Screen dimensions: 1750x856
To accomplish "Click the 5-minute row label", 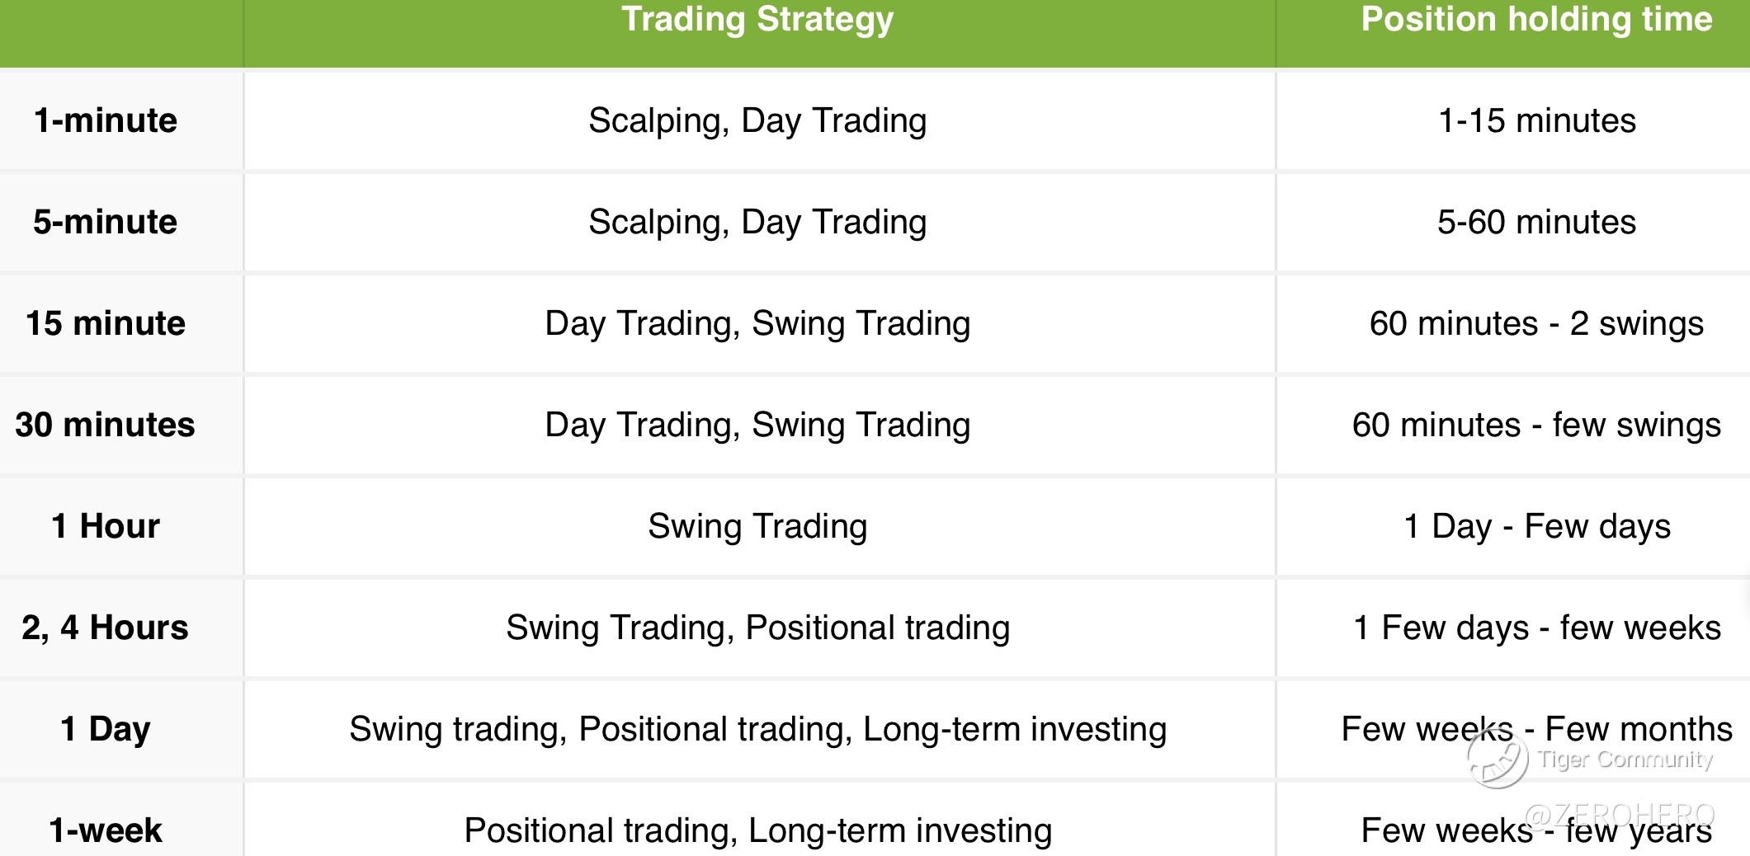I will click(x=106, y=222).
